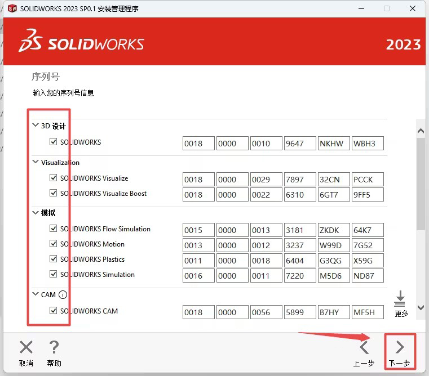Click Plastics serial field G3QG
The image size is (429, 376).
[334, 261]
